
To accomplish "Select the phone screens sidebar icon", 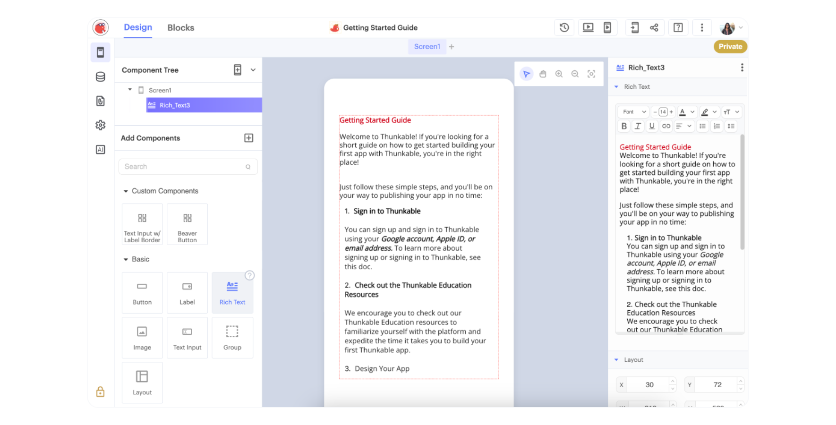I will point(101,52).
